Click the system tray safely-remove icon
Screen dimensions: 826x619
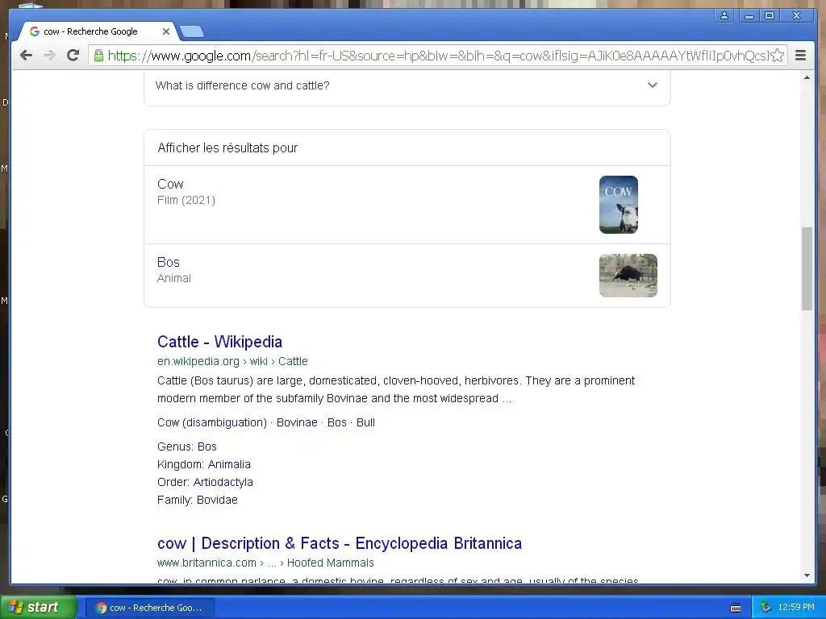pos(766,607)
